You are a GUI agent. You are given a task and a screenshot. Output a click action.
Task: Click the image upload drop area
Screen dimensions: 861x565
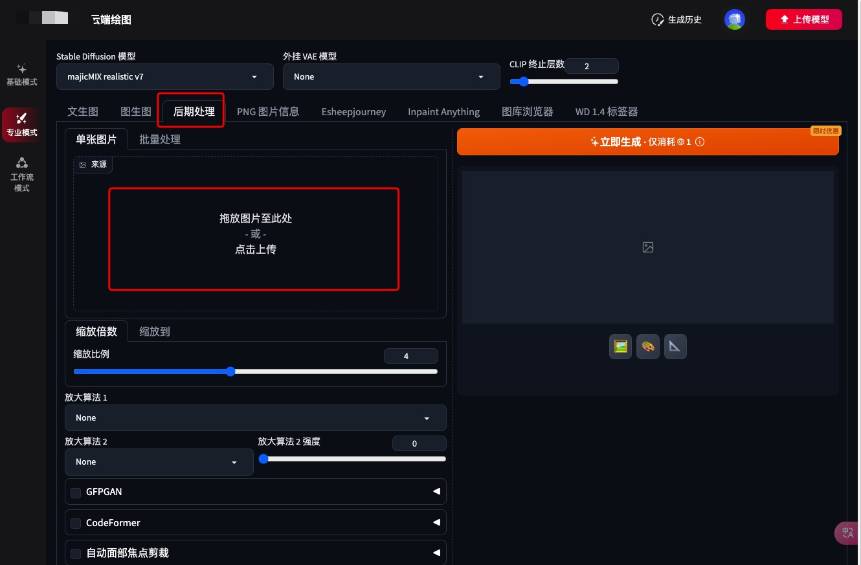[254, 239]
